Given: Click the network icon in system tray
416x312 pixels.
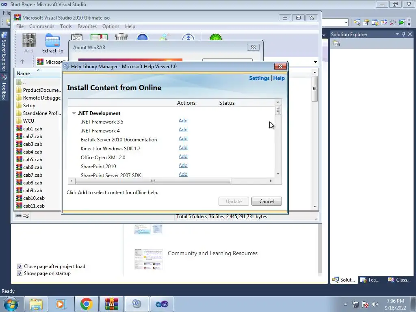Looking at the screenshot, I should pos(355,304).
